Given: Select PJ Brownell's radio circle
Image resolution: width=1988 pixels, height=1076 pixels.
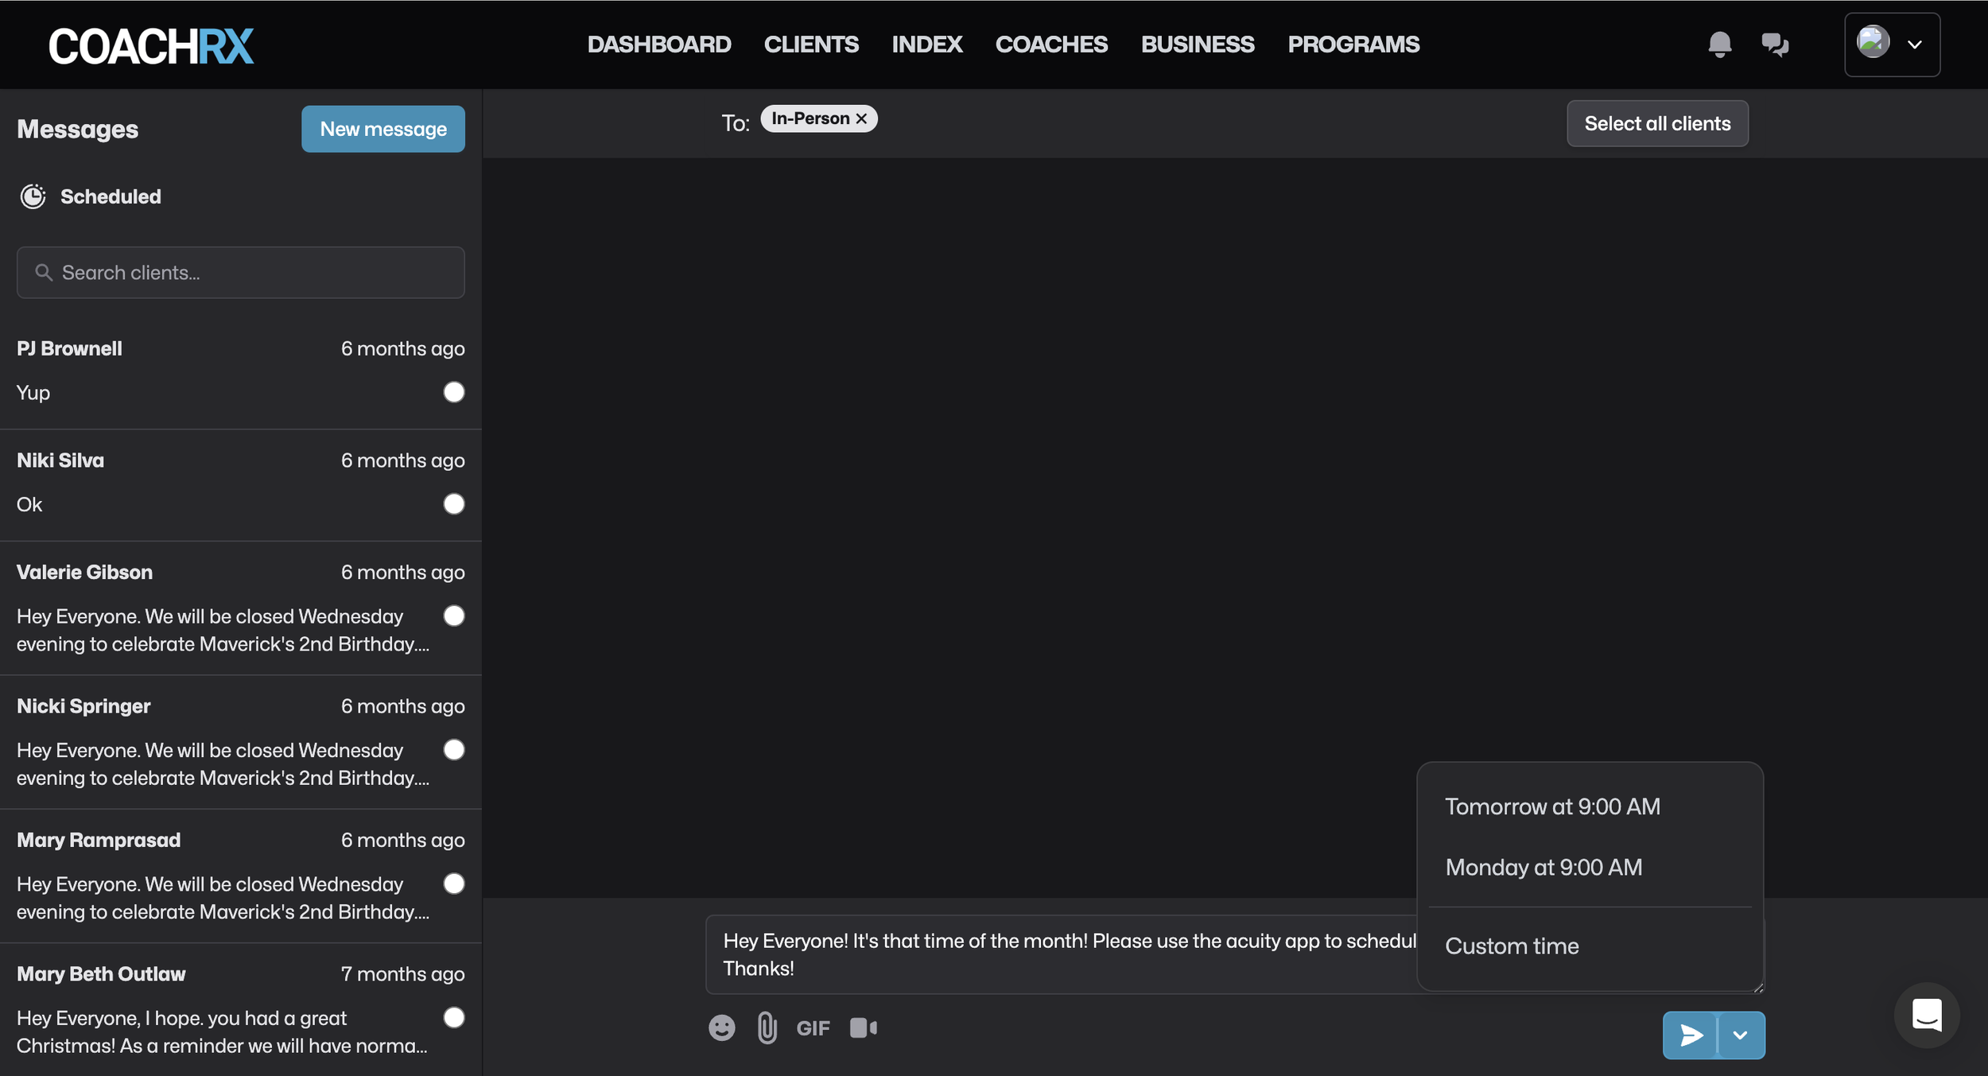Looking at the screenshot, I should click(x=454, y=392).
